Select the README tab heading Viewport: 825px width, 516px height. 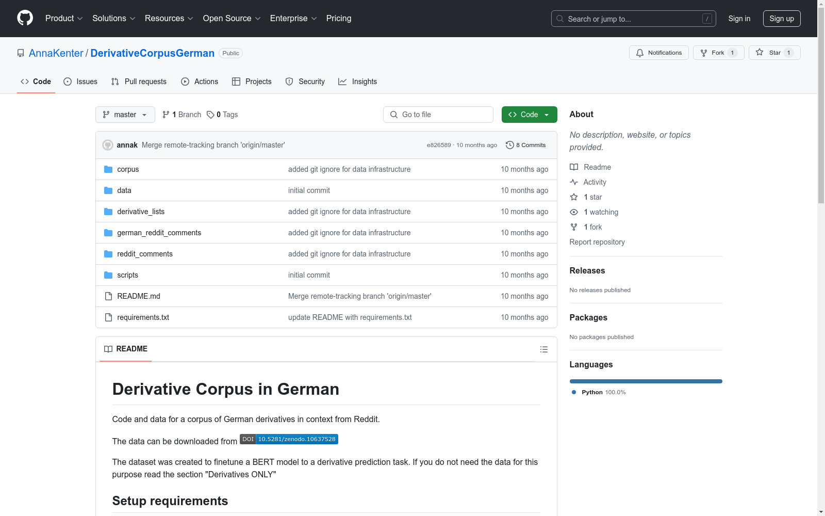[126, 349]
